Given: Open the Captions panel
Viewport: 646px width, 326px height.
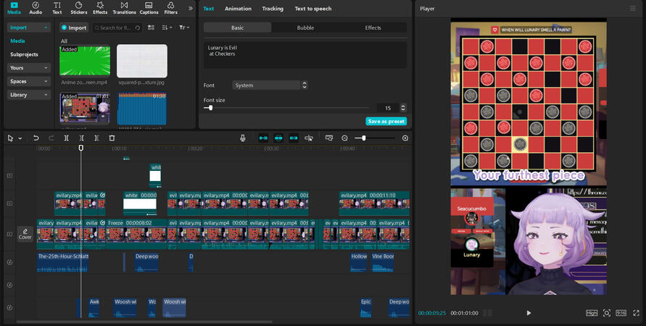Looking at the screenshot, I should click(149, 8).
